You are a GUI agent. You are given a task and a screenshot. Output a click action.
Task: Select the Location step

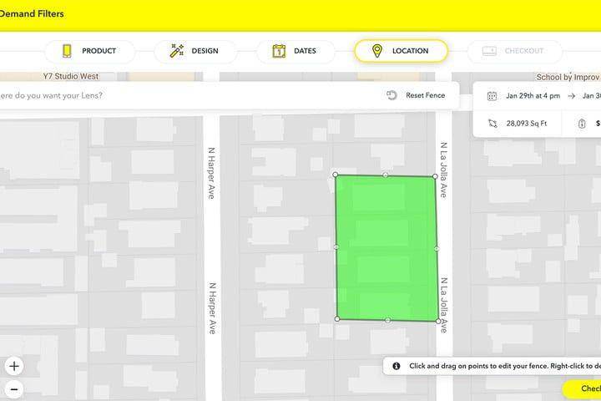pos(401,51)
